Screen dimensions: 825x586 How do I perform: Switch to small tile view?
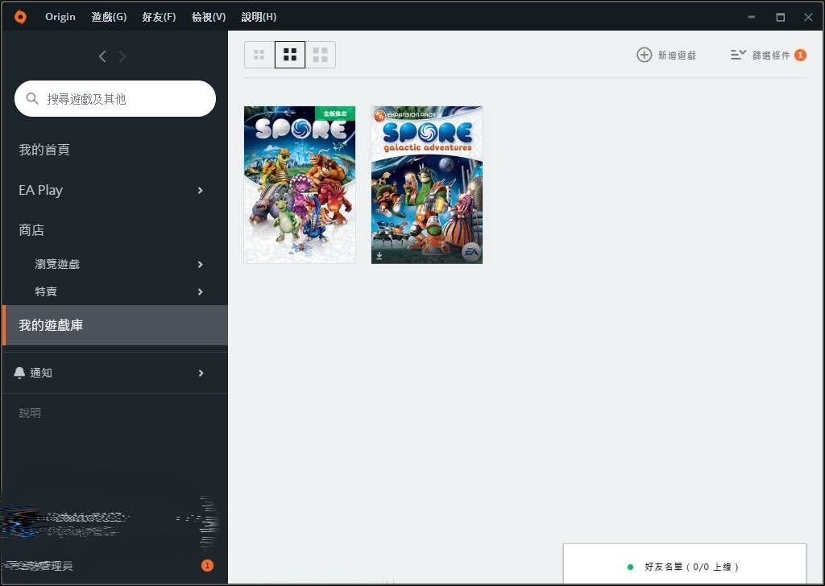[259, 55]
